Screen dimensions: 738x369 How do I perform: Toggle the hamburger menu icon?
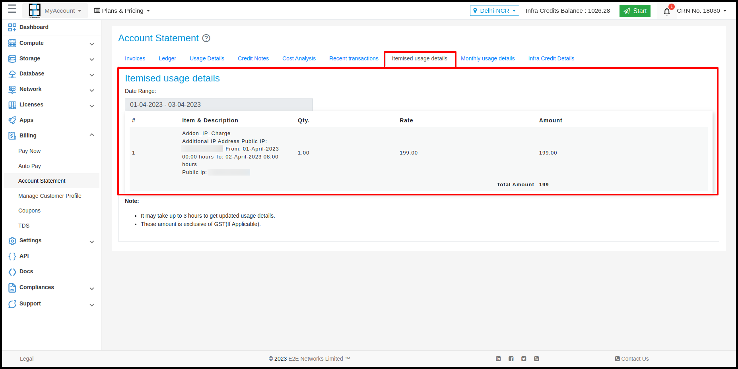tap(12, 9)
